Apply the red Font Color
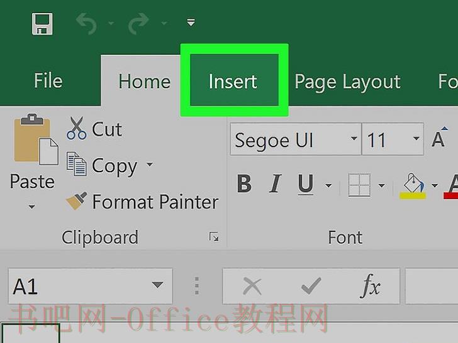Viewport: 458px width, 343px height. coord(451,187)
